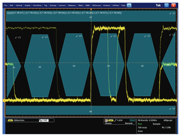Open the Trig menu
Screen dimensions: 180x136
[x=45, y=5]
